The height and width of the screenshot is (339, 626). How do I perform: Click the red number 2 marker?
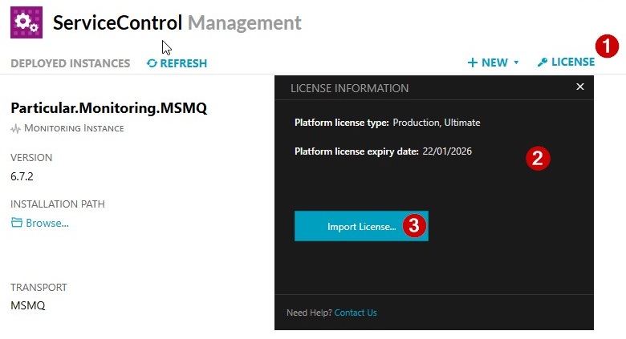(537, 158)
